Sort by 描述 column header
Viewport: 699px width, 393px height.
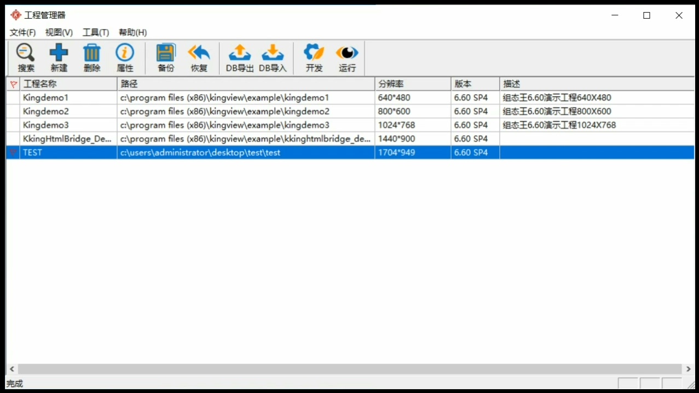[597, 84]
